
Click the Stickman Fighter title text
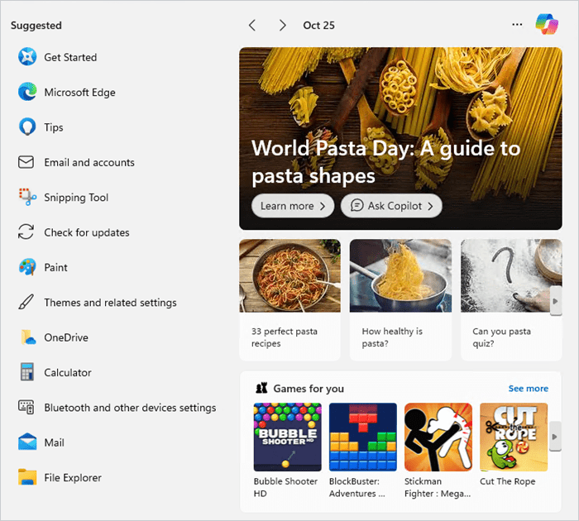coord(438,487)
